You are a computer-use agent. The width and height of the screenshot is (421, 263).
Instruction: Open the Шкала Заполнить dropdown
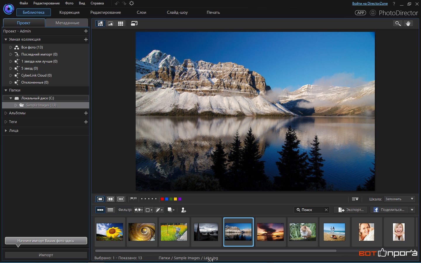pyautogui.click(x=399, y=199)
